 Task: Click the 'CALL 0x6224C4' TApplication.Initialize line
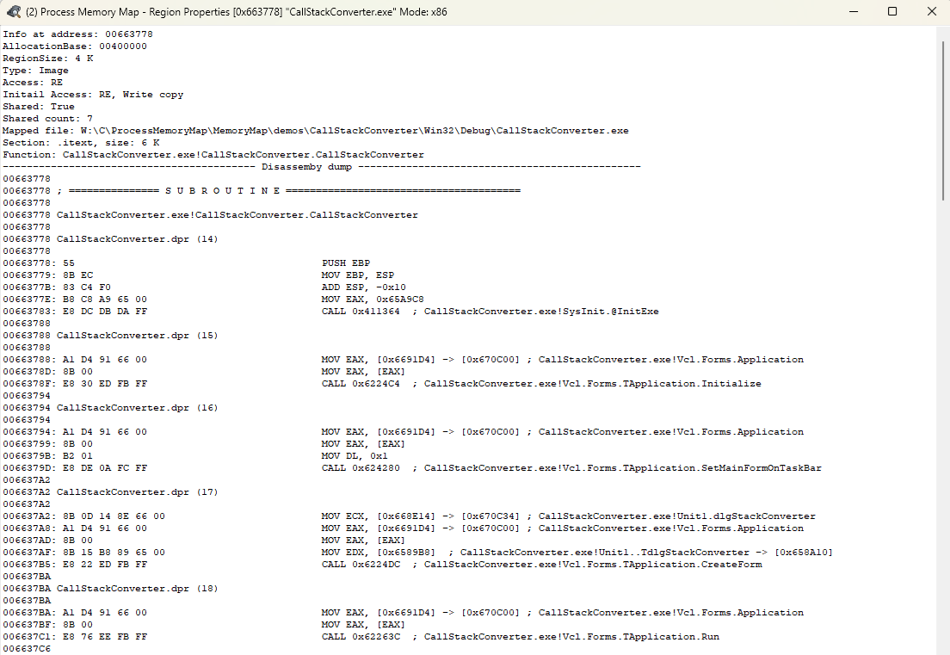coord(541,384)
